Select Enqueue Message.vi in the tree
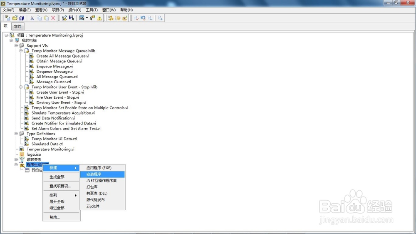The image size is (416, 234). 54,66
